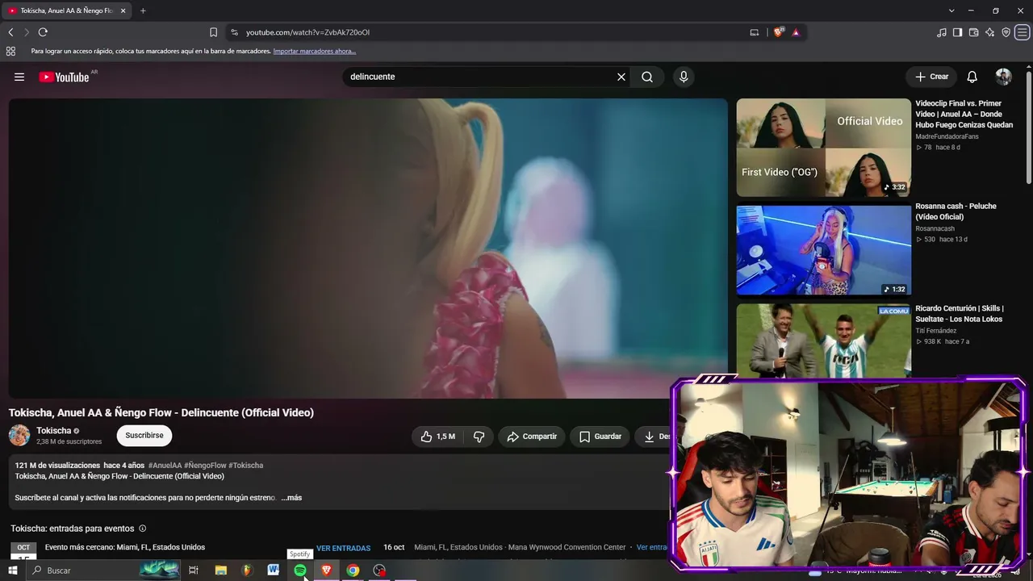Click Importar marcadores ahora link
Image resolution: width=1033 pixels, height=581 pixels.
(x=315, y=51)
